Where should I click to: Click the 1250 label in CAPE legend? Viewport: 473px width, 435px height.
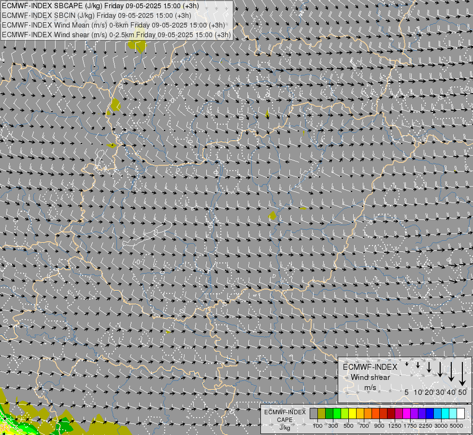pyautogui.click(x=395, y=426)
